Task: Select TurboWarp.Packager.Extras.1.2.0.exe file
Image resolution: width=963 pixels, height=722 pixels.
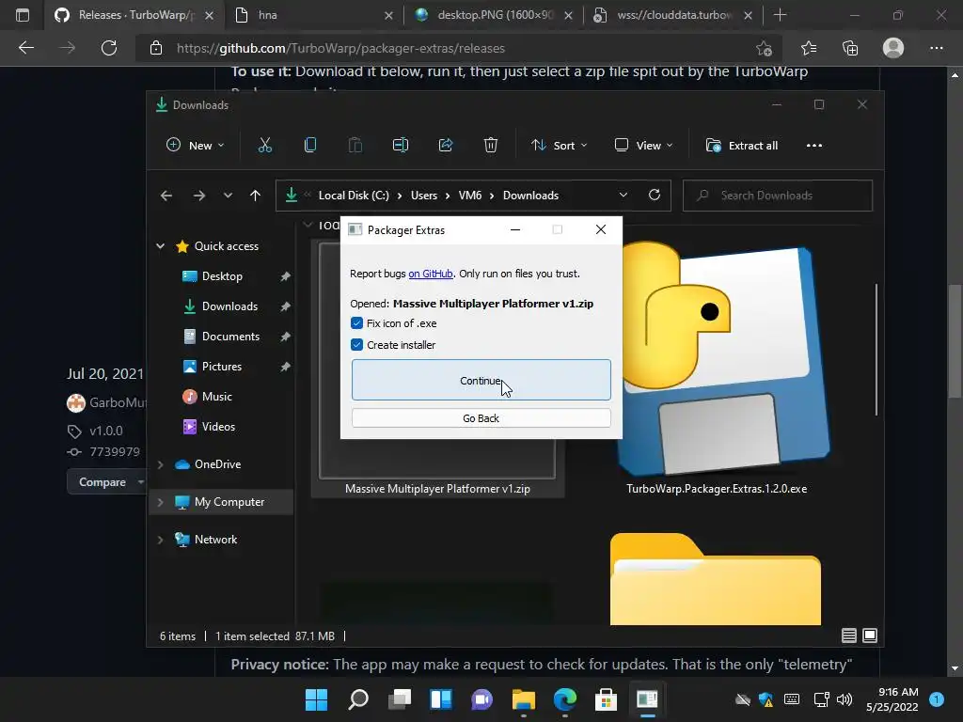Action: pos(717,489)
